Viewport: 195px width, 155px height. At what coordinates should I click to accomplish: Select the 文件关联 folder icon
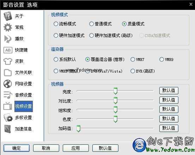8,73
